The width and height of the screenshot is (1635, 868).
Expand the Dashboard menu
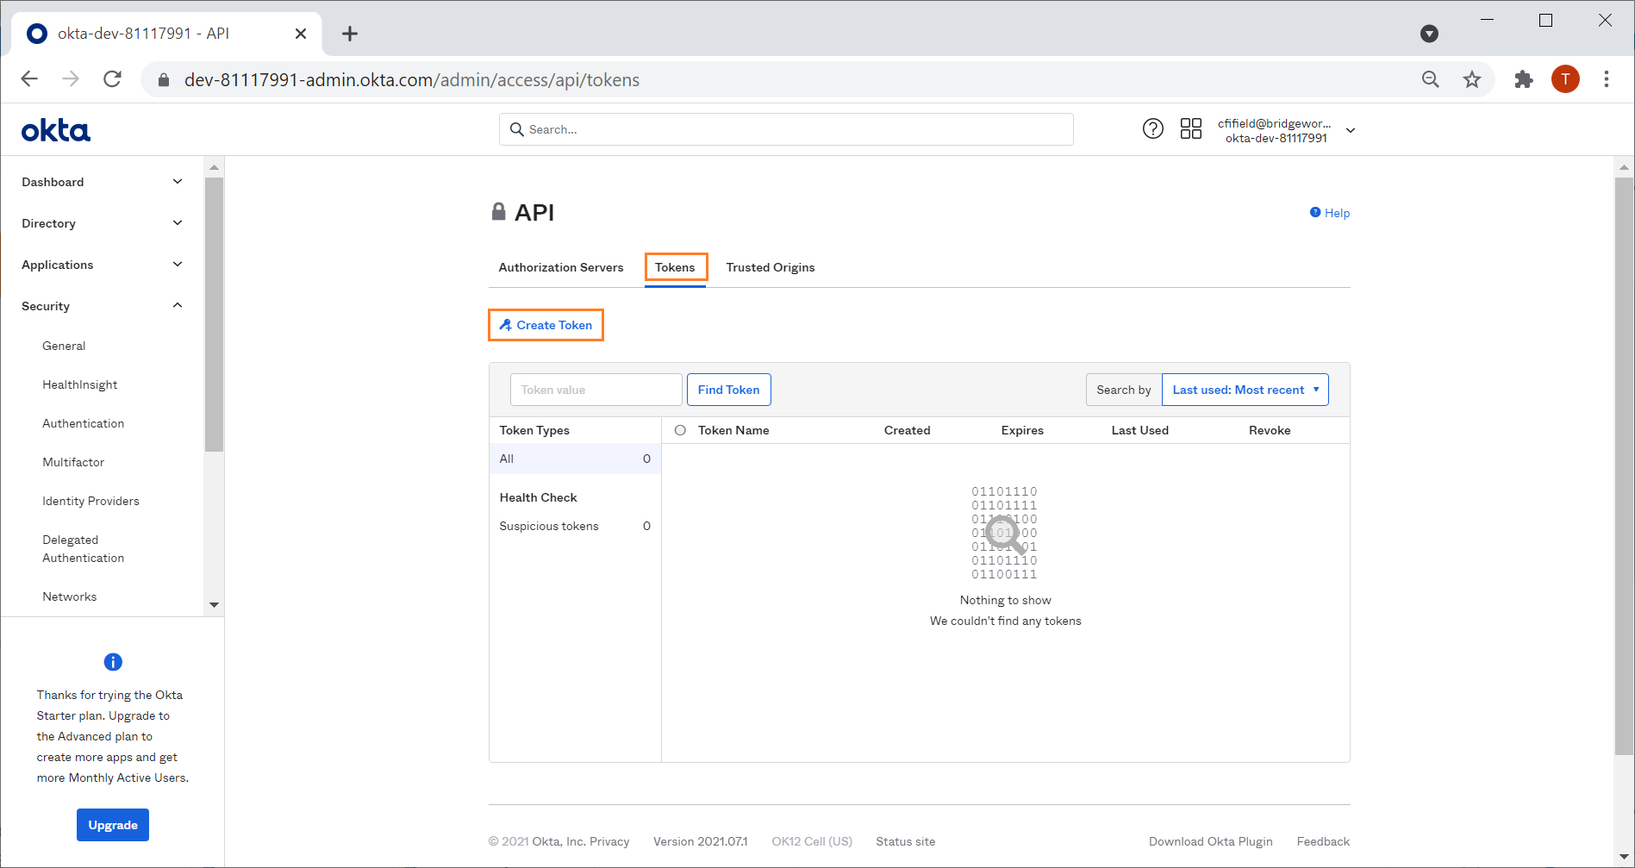[103, 182]
